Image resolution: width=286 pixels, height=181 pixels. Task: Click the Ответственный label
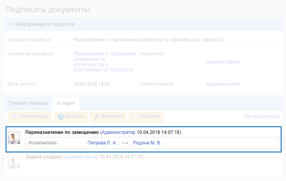[x=156, y=84]
